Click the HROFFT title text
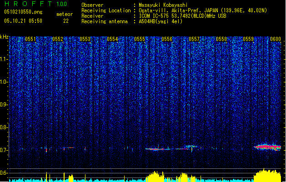This screenshot has width=286, height=182. [29, 4]
